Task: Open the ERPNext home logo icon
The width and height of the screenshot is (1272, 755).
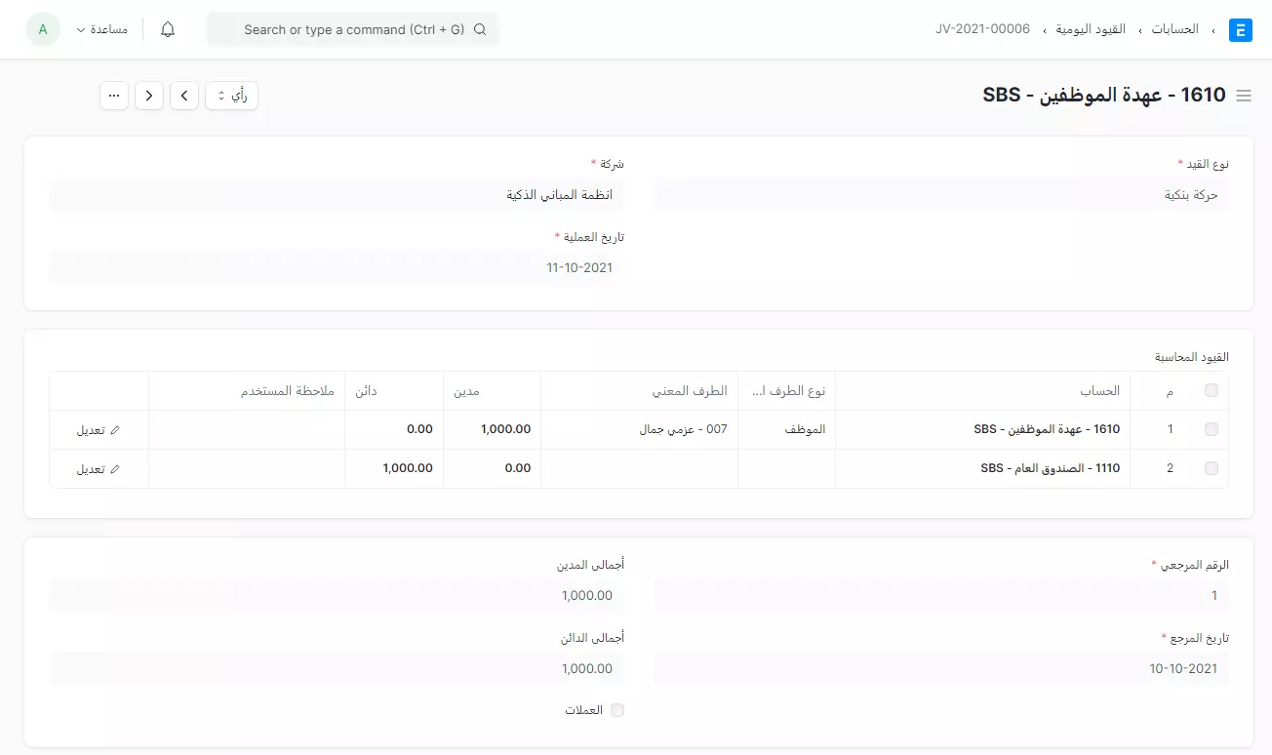Action: point(1241,29)
